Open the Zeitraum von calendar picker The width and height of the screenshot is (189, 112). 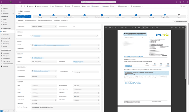click(55, 100)
